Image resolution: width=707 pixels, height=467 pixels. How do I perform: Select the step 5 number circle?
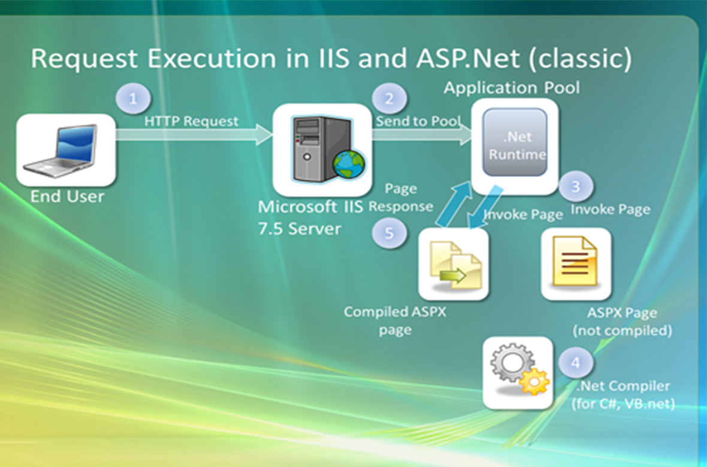coord(389,232)
